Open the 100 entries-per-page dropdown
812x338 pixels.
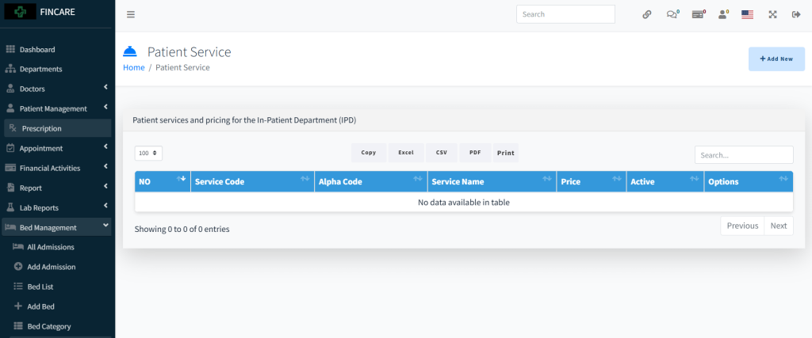(148, 153)
